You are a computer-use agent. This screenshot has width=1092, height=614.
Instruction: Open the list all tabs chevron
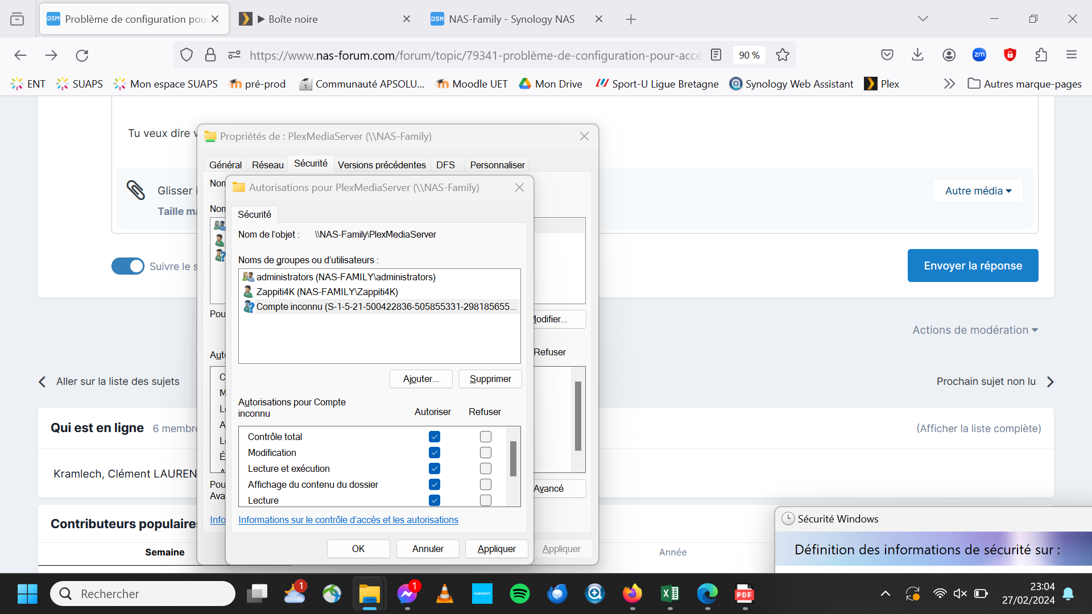923,19
